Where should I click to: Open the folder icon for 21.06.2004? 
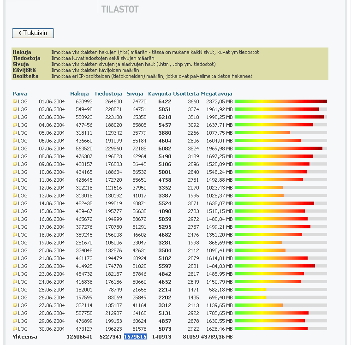click(x=15, y=258)
